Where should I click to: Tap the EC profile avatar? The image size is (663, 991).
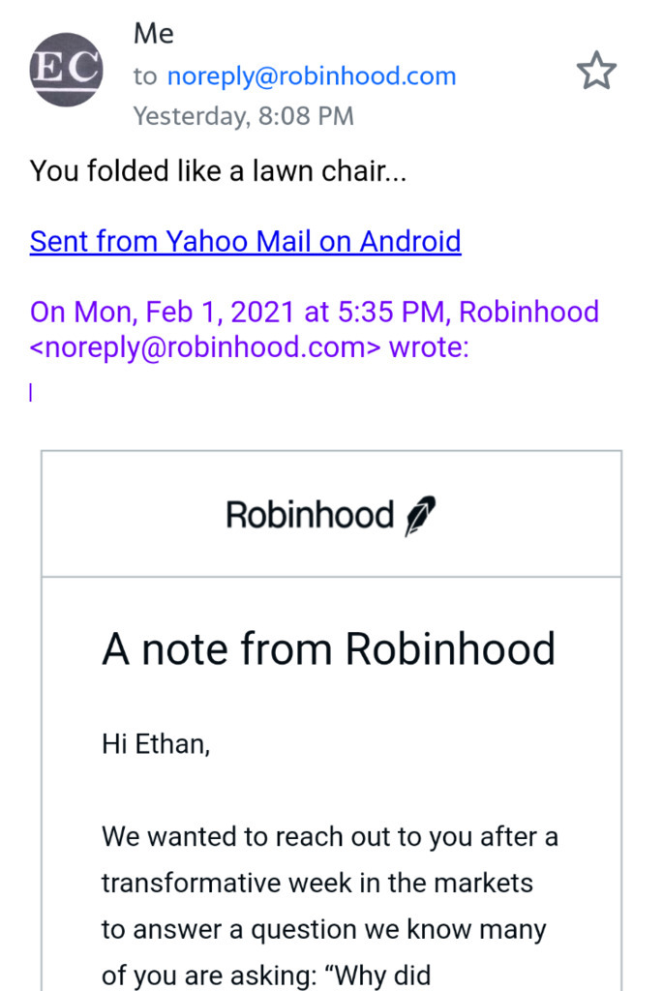(66, 70)
